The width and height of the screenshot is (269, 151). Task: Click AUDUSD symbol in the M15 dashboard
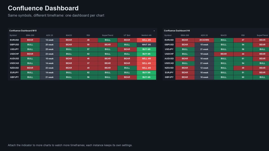14,58
